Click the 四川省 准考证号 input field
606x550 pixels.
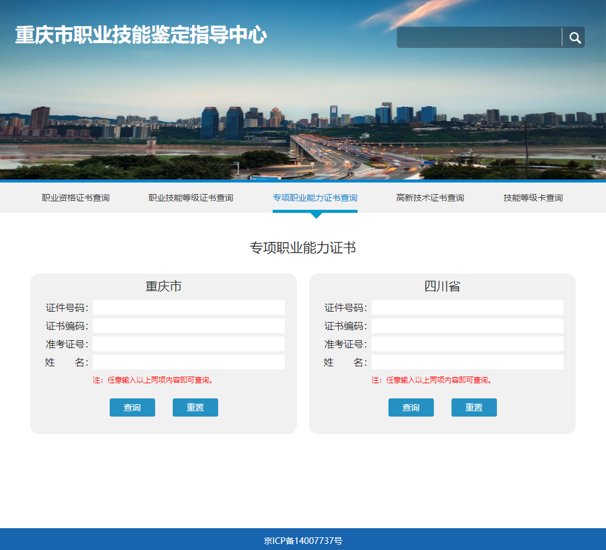pos(467,343)
